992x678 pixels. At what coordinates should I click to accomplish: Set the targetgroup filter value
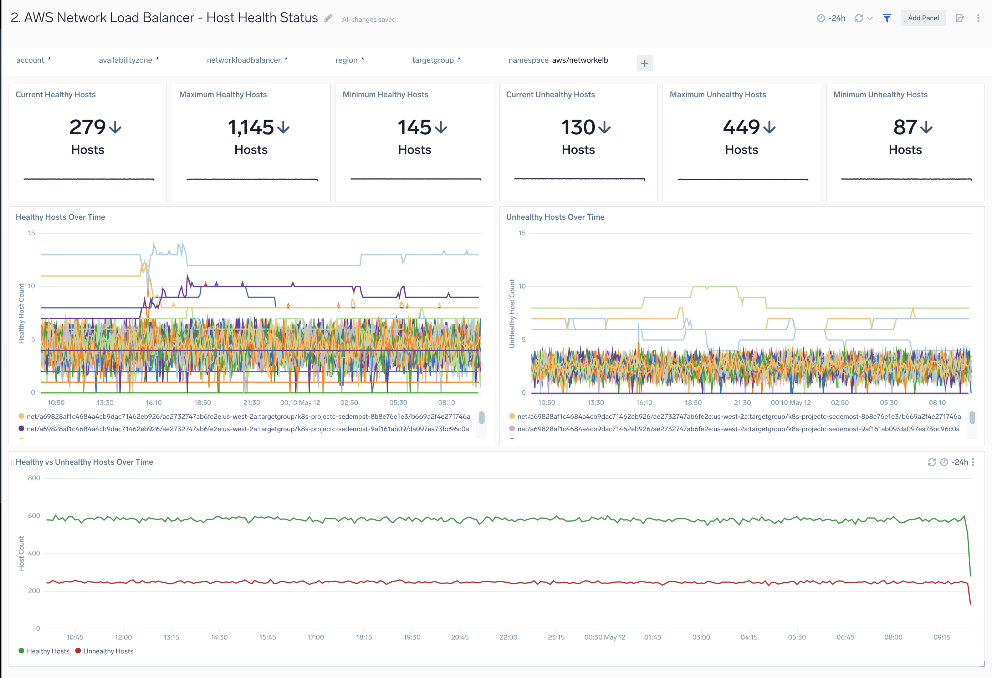(x=472, y=61)
